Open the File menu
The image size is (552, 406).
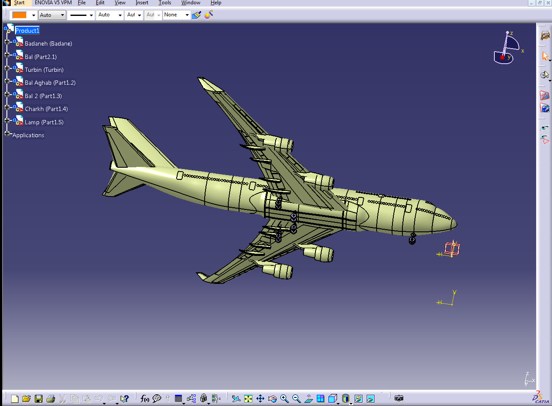(x=82, y=3)
